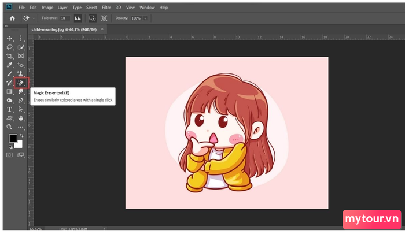Open the black foreground color picker

[x=13, y=139]
